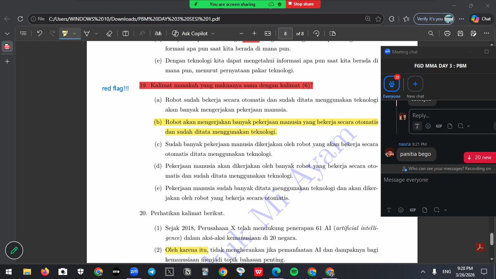Save the PDF file
The width and height of the screenshot is (496, 279).
tap(460, 33)
